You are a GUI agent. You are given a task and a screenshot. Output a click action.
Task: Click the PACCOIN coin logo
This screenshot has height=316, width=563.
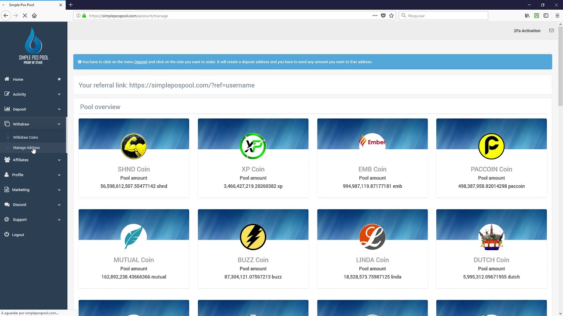tap(491, 146)
